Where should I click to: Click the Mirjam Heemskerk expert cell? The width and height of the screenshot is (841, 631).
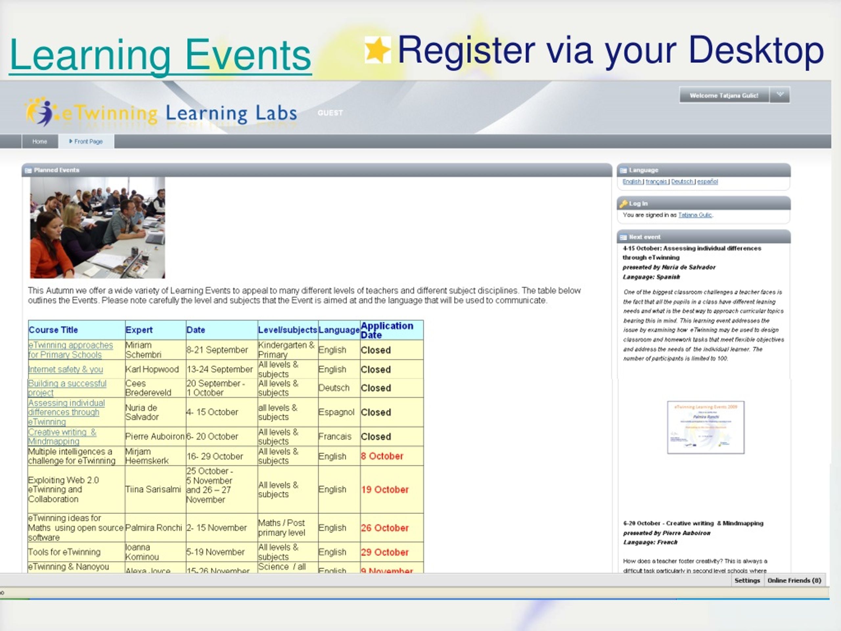(155, 456)
